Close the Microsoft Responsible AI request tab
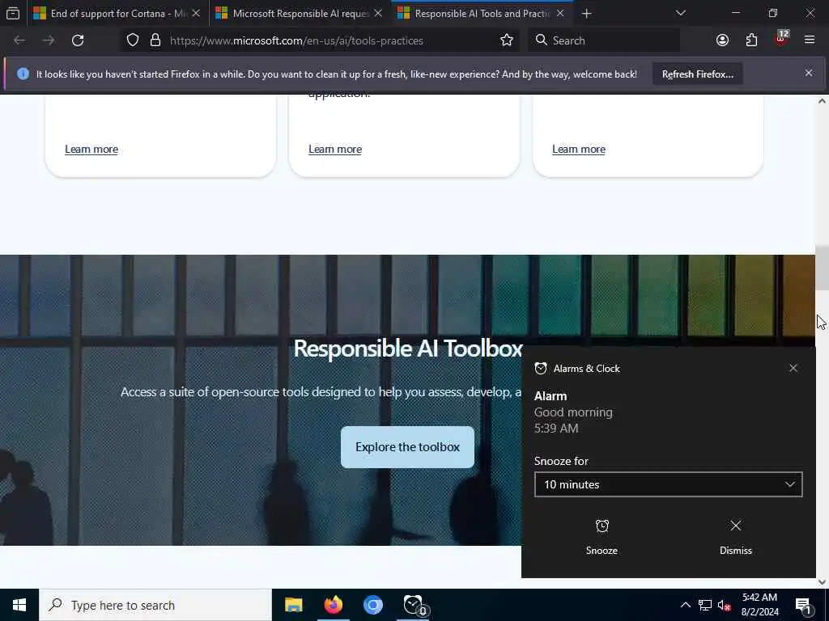This screenshot has height=621, width=829. pos(378,13)
